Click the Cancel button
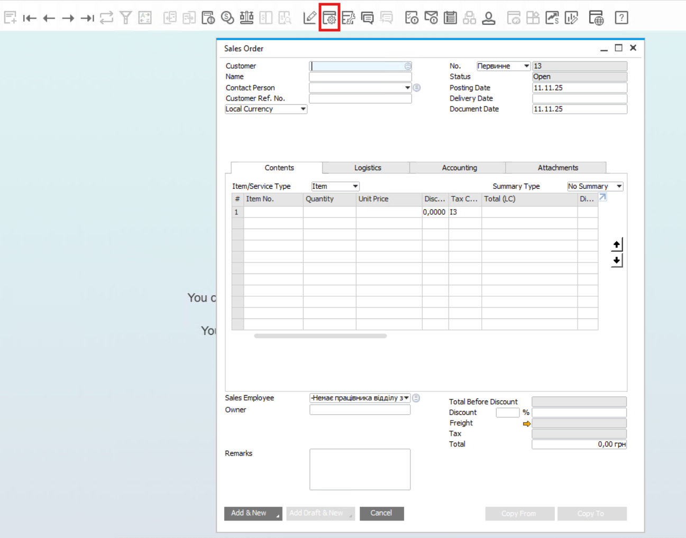The width and height of the screenshot is (686, 538). [381, 513]
